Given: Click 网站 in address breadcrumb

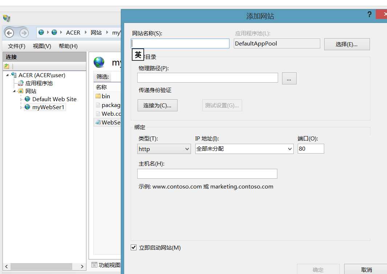Looking at the screenshot, I should [x=96, y=33].
